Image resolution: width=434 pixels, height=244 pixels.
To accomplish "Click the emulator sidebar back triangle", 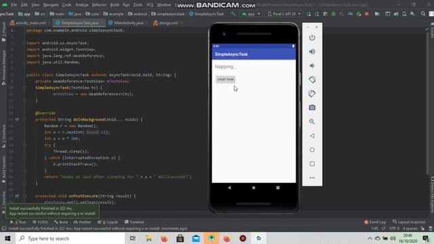I will point(312,136).
